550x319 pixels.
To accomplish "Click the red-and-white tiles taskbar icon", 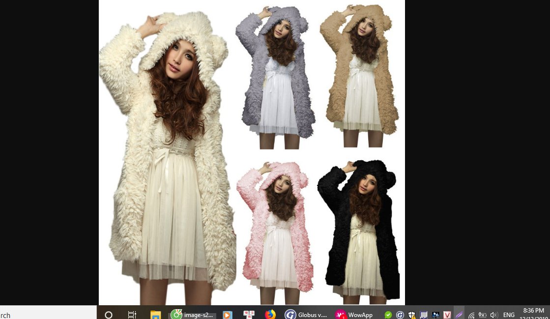I will (249, 315).
